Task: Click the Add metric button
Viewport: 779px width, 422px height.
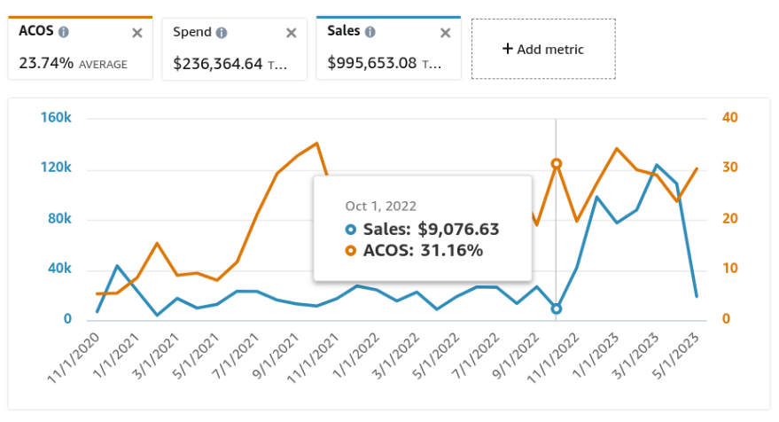Action: coord(542,49)
